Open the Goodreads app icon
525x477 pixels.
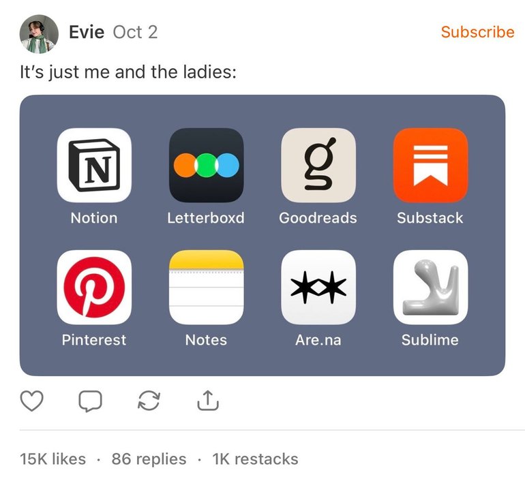pyautogui.click(x=318, y=165)
